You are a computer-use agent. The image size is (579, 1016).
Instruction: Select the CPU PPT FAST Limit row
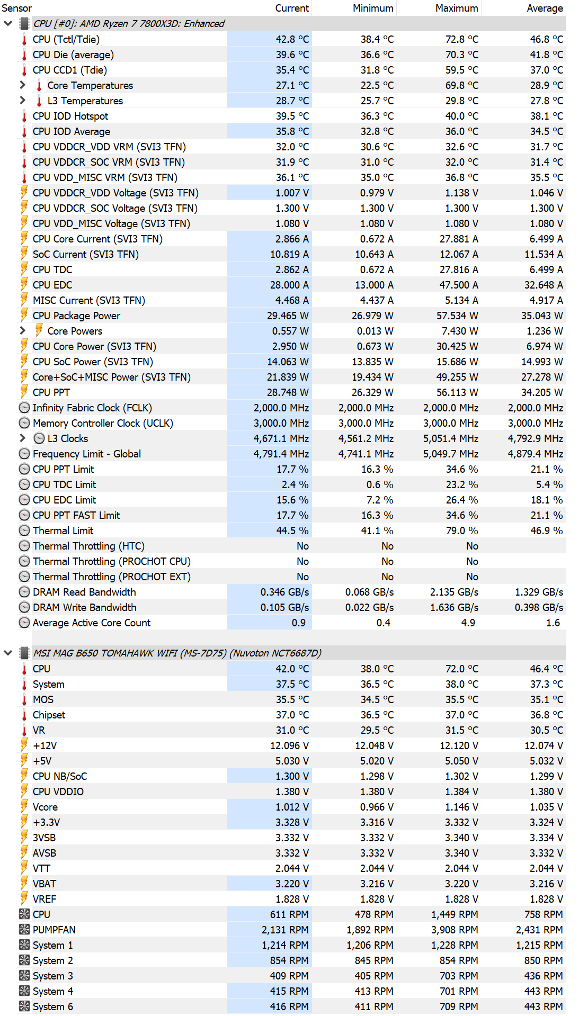283,515
